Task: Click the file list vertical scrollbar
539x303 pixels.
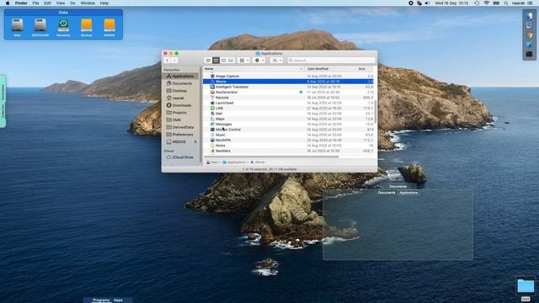Action: pos(376,112)
